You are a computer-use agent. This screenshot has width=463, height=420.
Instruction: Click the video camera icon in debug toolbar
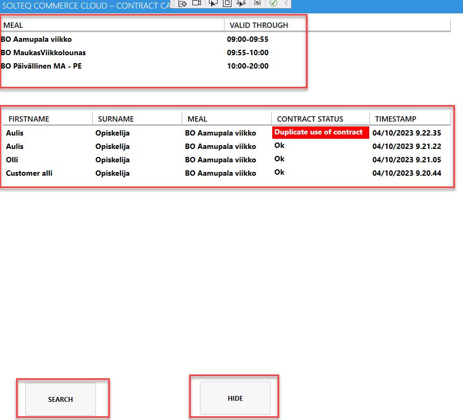click(x=197, y=3)
